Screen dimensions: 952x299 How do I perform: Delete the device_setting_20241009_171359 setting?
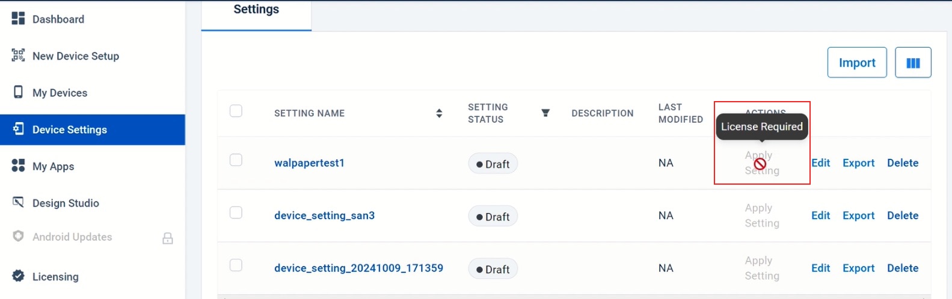coord(902,268)
